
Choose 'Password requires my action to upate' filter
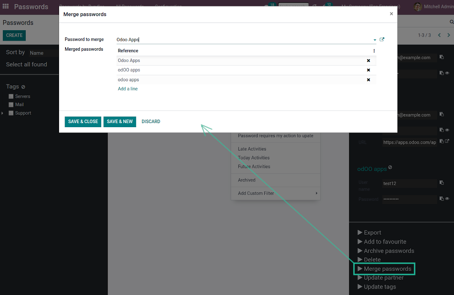tap(276, 136)
